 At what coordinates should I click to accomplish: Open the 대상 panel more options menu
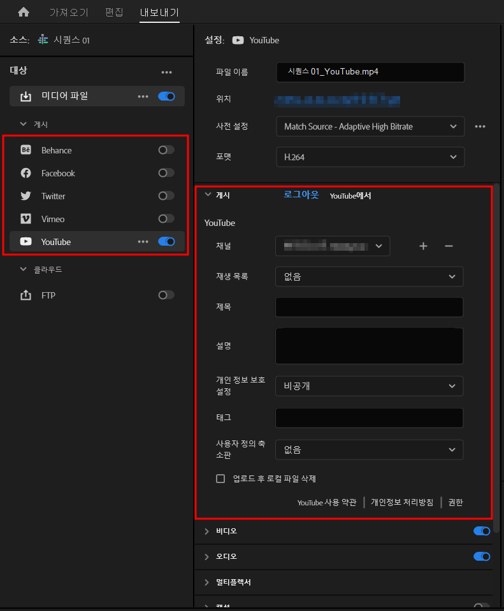pyautogui.click(x=166, y=72)
